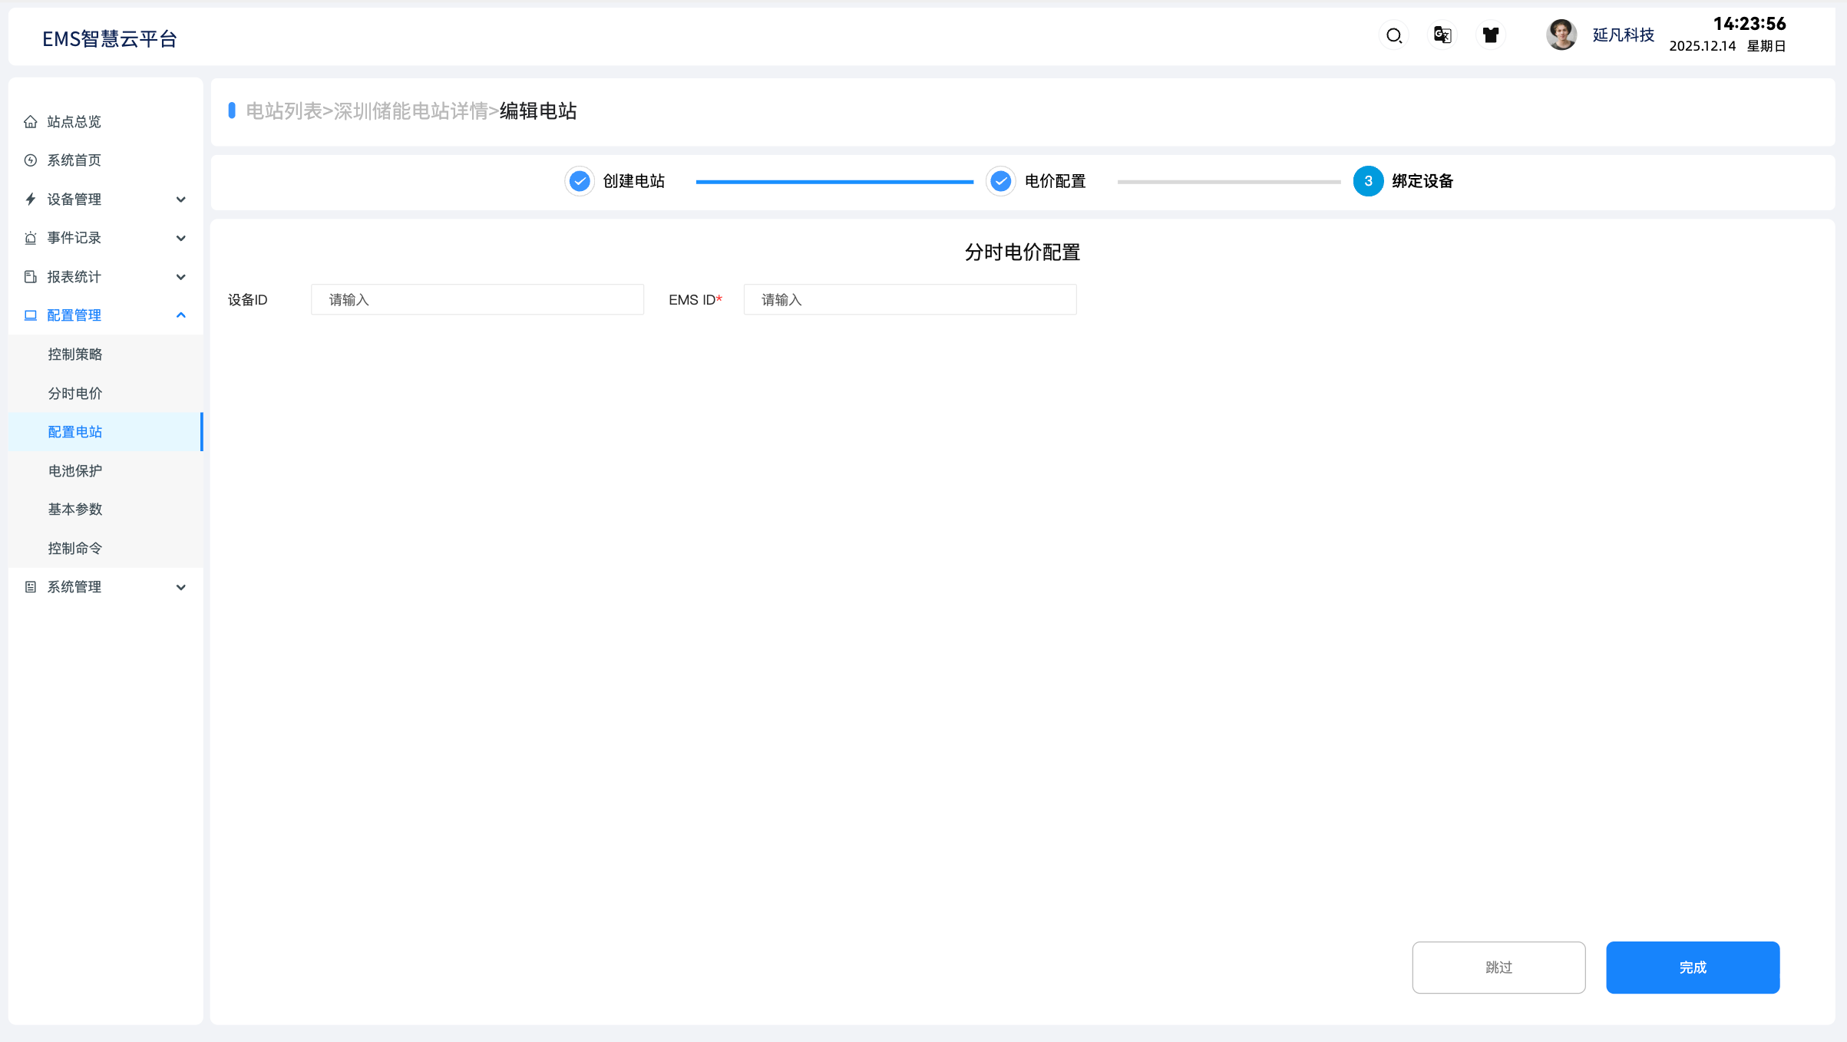Open the theme shirt icon
1847x1042 pixels.
(1490, 35)
